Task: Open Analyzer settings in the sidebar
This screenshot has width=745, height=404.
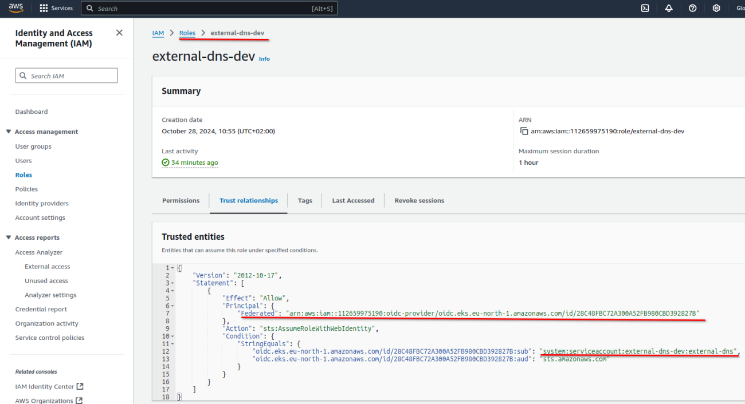Action: tap(50, 295)
